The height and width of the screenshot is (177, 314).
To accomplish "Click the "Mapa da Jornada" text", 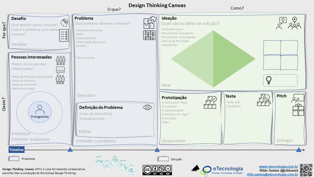I will pos(23,88).
